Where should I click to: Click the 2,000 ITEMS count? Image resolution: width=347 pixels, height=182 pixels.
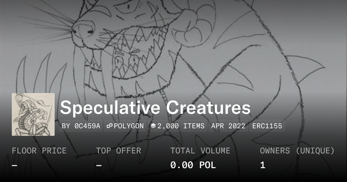pyautogui.click(x=181, y=126)
